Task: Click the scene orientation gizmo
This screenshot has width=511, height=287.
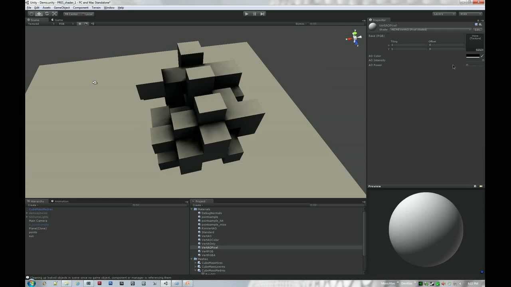Action: 354,38
